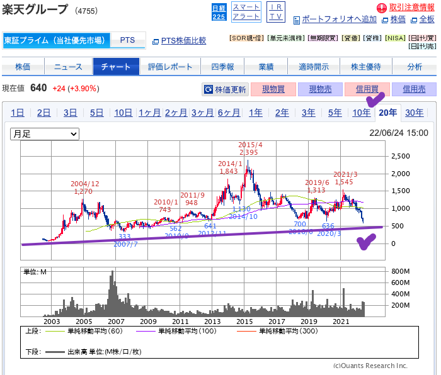The height and width of the screenshot is (375, 441).
Task: Click 単純移動平均(100) legend entry
Action: [x=176, y=331]
